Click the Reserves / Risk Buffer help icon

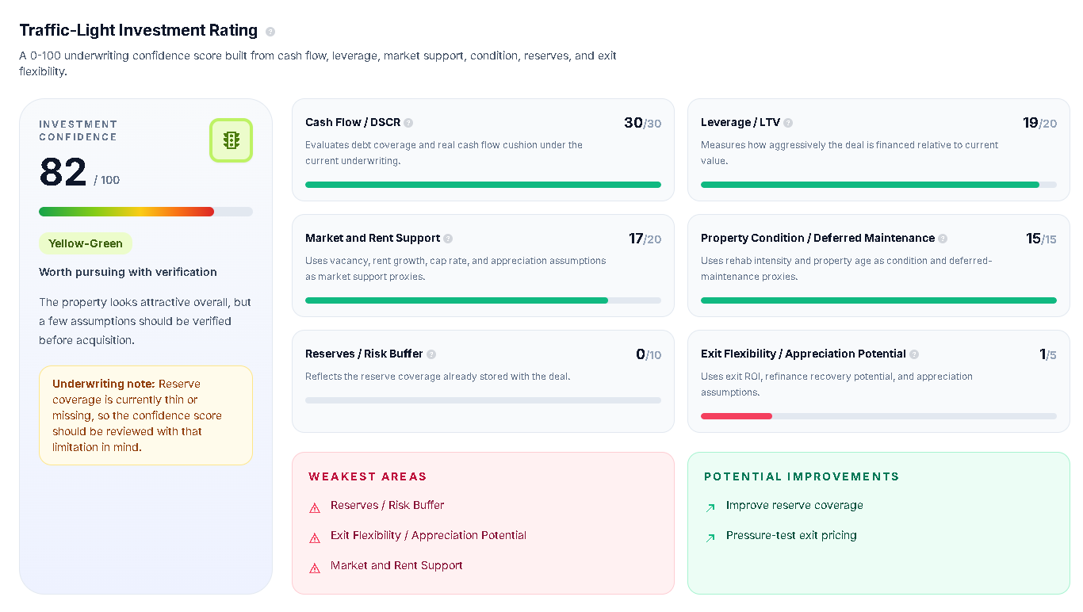tap(432, 354)
